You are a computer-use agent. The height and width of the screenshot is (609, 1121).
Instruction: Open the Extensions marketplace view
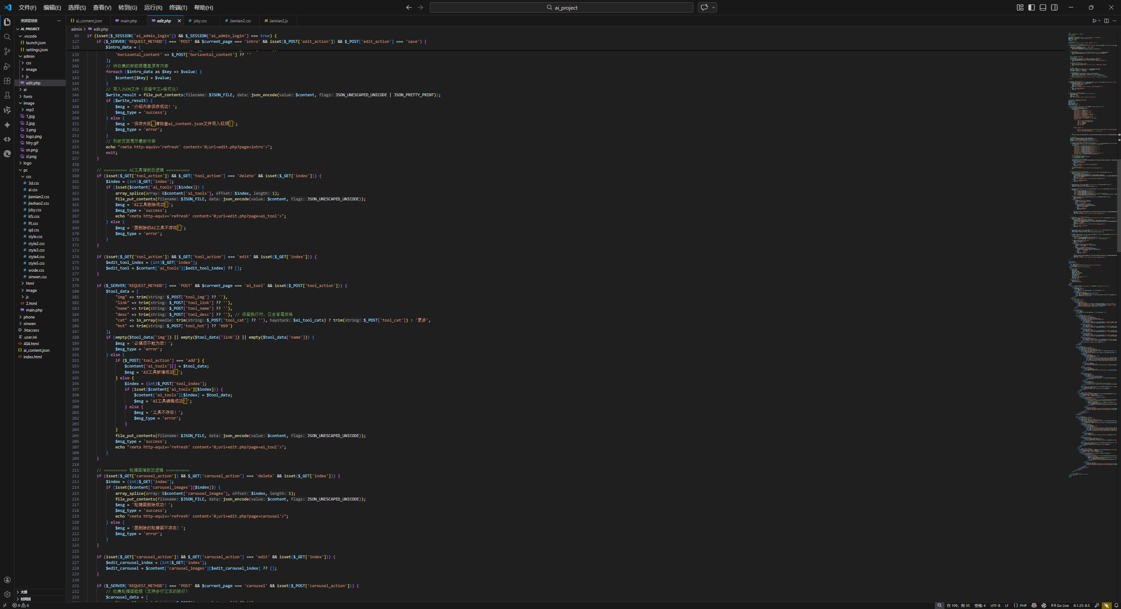pos(7,81)
